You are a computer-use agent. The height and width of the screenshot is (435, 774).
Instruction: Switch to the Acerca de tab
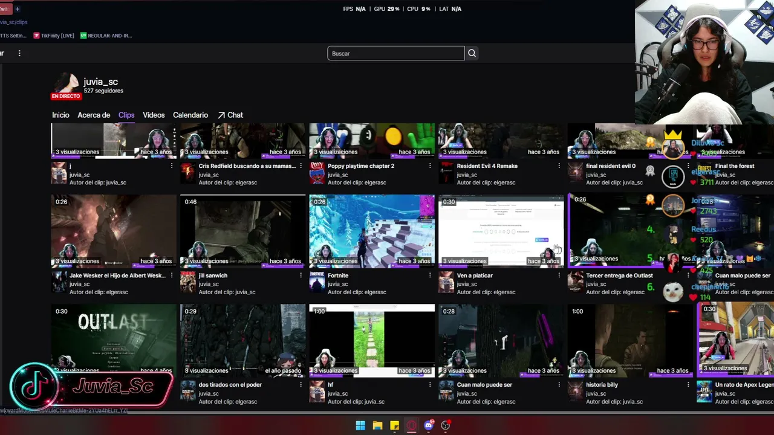tap(94, 115)
